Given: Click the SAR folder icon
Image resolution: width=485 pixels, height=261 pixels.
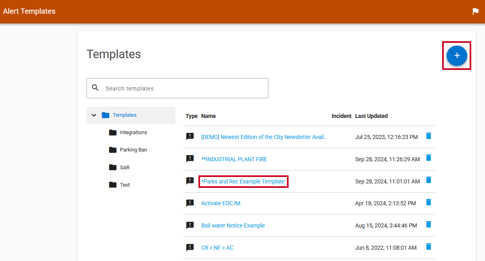Looking at the screenshot, I should pos(113,167).
